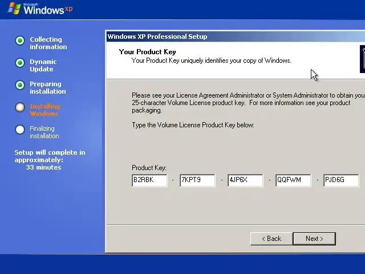The image size is (365, 274).
Task: Select the first product key field B2RBK
Action: pos(149,180)
